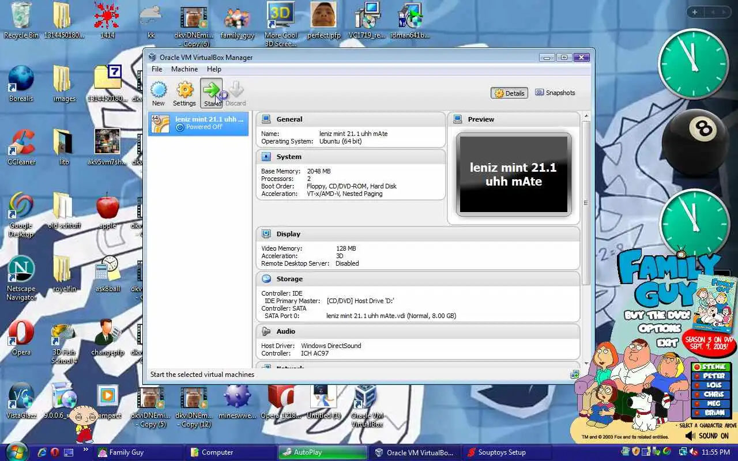Image resolution: width=738 pixels, height=461 pixels.
Task: Launch Internet Explorer from quick launch
Action: [42, 452]
